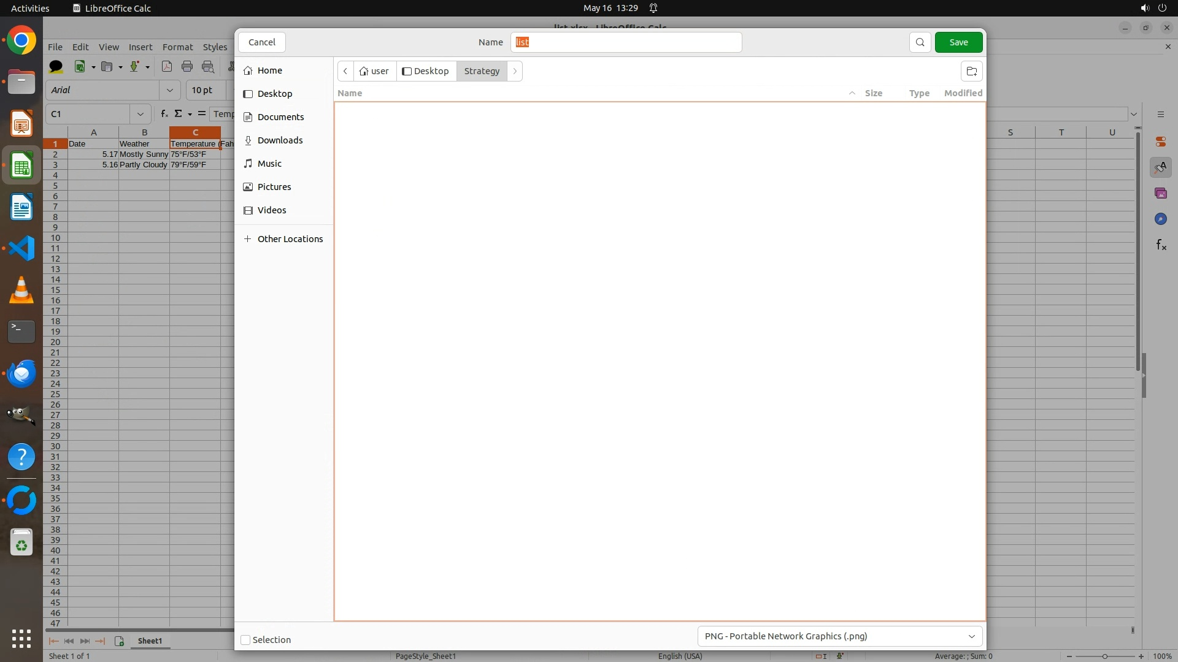The image size is (1178, 662).
Task: Click the Export as PDF toolbar icon
Action: point(166,67)
